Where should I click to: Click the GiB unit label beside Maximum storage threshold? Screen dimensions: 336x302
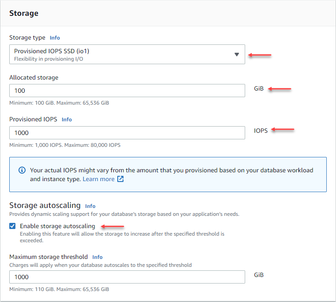click(x=259, y=275)
